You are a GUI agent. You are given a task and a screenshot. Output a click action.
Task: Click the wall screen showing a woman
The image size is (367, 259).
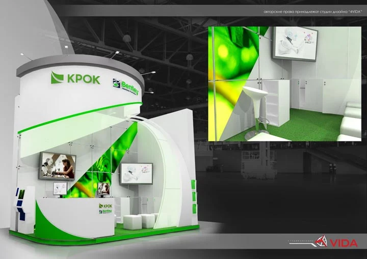[57, 166]
